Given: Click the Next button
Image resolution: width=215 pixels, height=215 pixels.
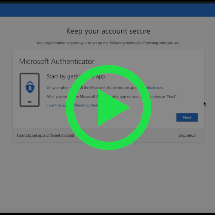Looking at the screenshot, I should pos(187,117).
